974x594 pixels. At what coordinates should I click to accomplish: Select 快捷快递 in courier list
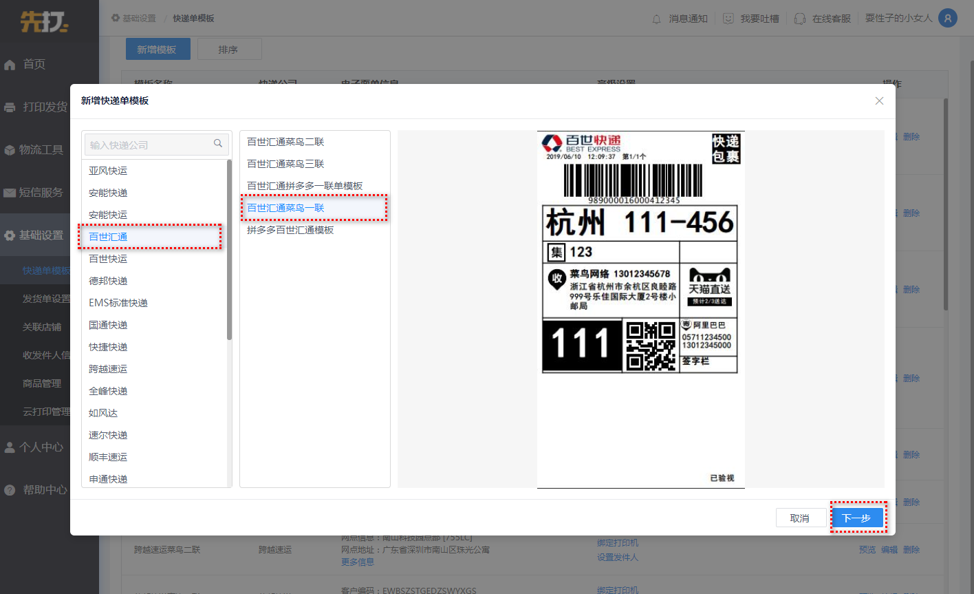pos(108,347)
